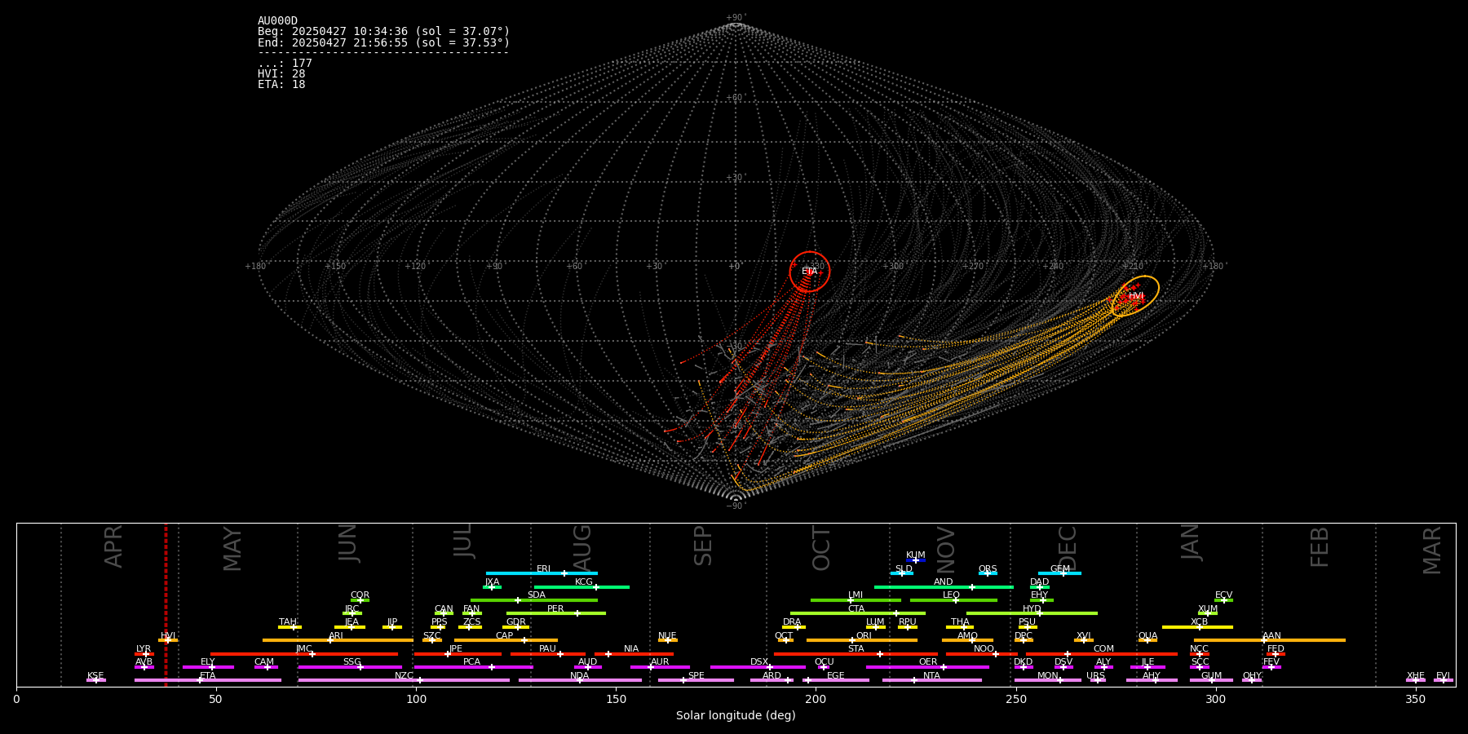Select the DRA shower bar in the timeline
This screenshot has width=1468, height=734.
tap(794, 626)
